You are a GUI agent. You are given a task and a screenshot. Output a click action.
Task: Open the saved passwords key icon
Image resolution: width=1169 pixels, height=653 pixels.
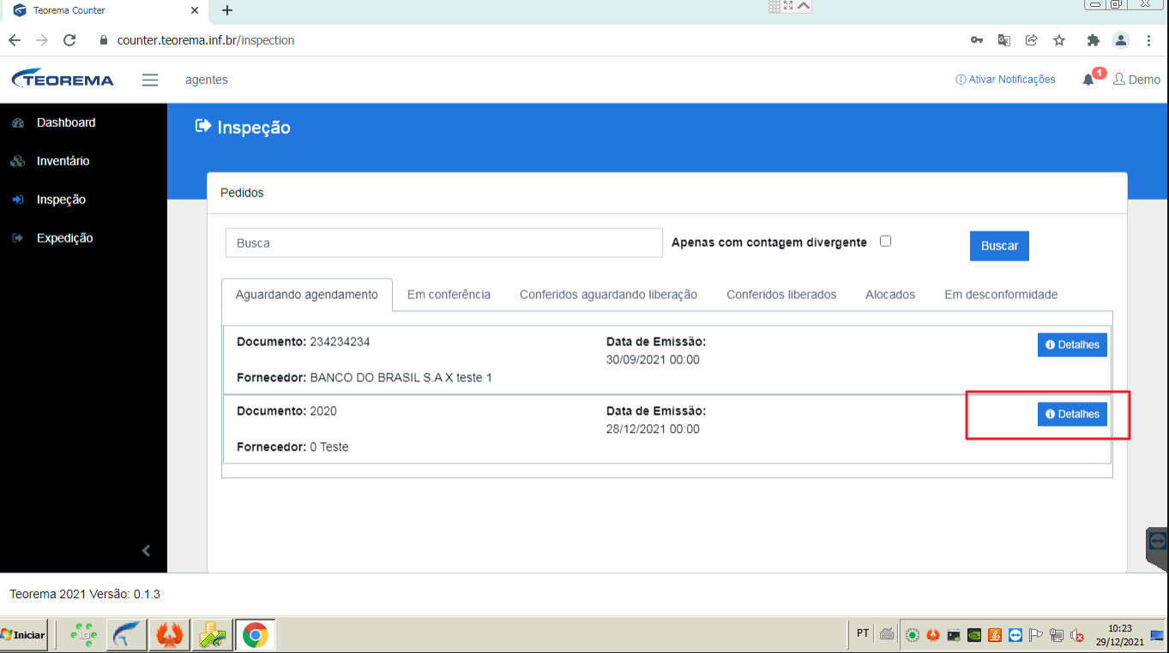[976, 40]
